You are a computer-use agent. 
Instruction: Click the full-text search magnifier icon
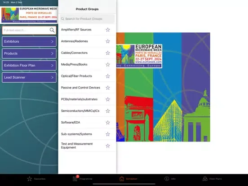tap(52, 30)
